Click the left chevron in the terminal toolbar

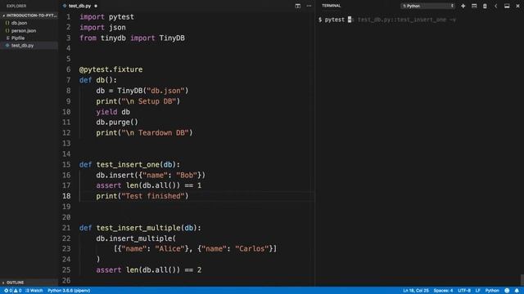[496, 6]
